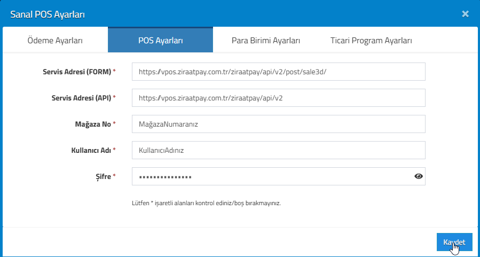
Task: Switch to the Ödeme Ayarları tab
Action: (55, 41)
